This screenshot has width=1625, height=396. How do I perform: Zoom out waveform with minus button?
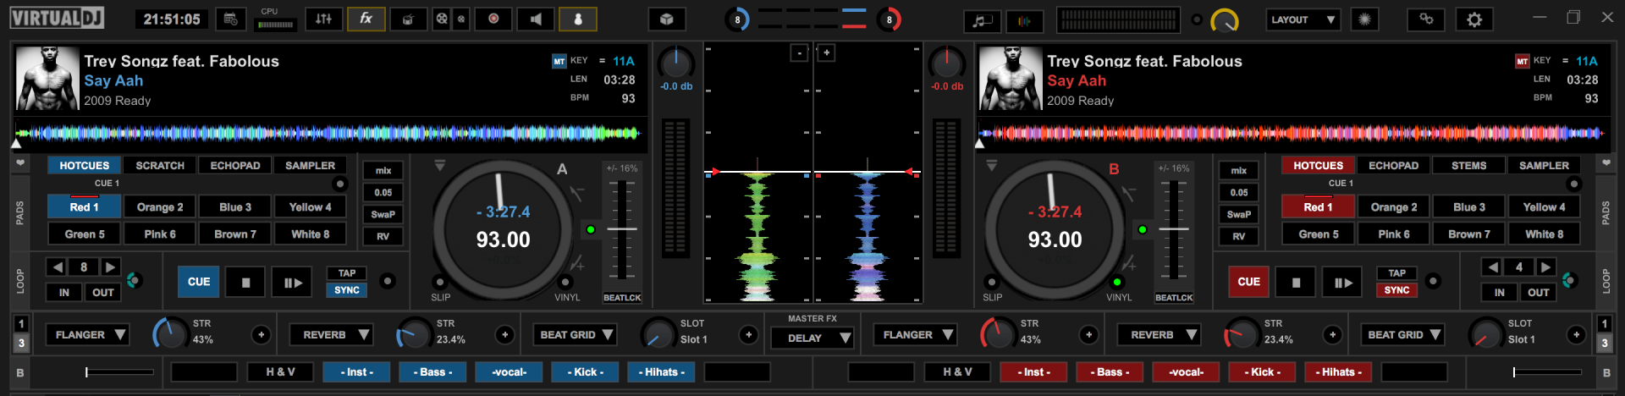[x=799, y=53]
